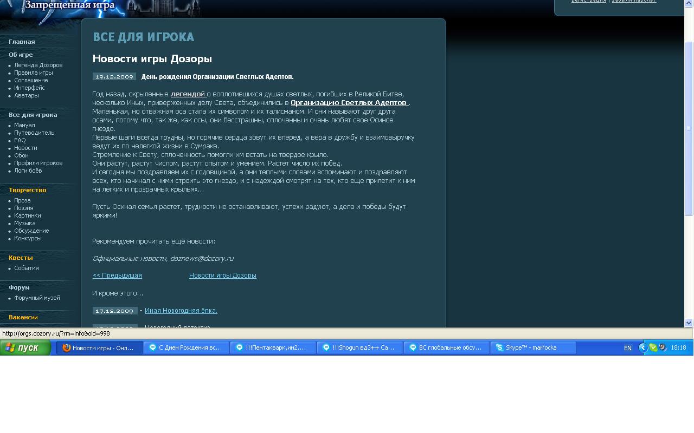This screenshot has width=694, height=433.
Task: Click the Официальные новости, doznews@dozory.ru line
Action: point(163,259)
